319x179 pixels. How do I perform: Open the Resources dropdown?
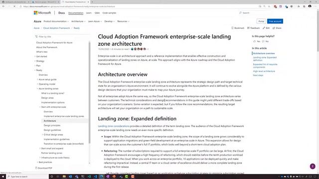point(123,21)
